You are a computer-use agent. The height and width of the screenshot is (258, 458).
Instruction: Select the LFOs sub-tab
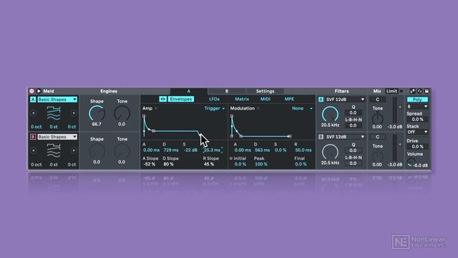[214, 99]
